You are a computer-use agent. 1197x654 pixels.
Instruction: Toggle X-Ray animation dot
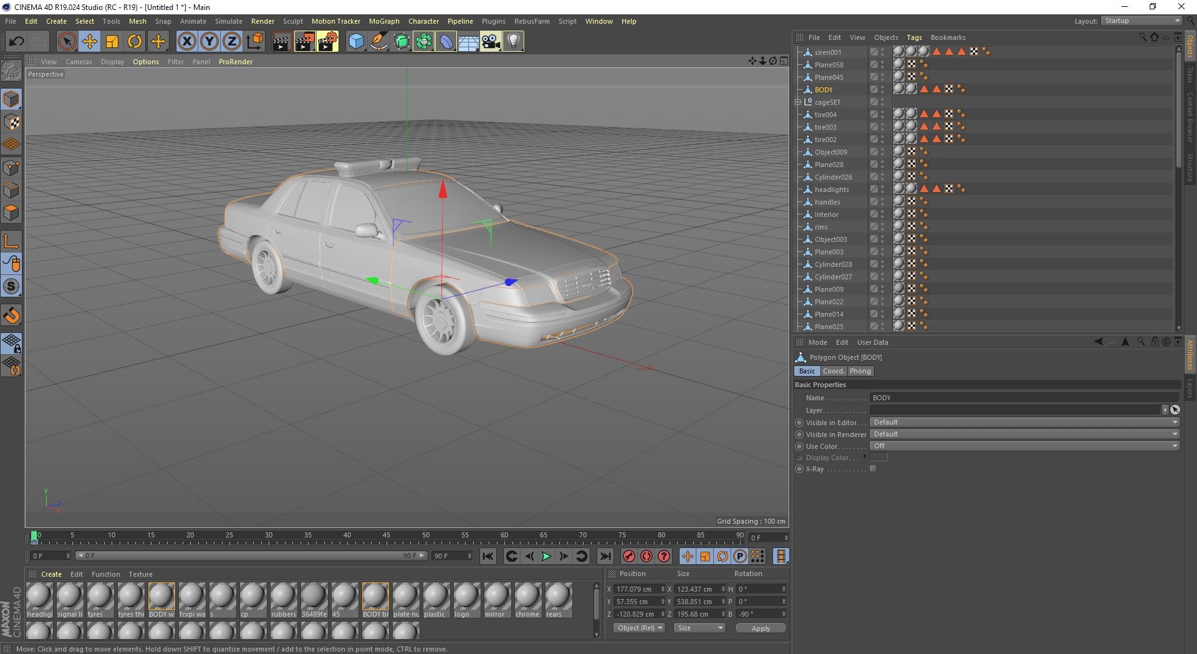[x=799, y=469]
